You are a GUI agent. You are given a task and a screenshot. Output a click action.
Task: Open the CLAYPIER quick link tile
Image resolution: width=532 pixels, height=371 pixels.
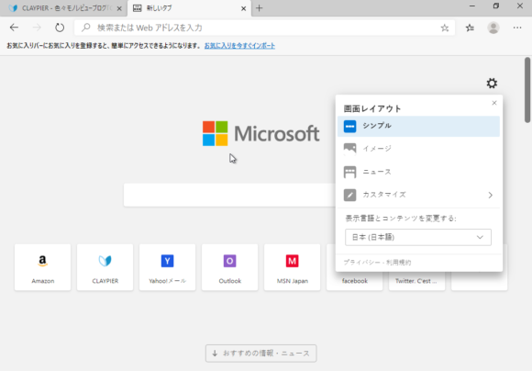click(x=105, y=267)
